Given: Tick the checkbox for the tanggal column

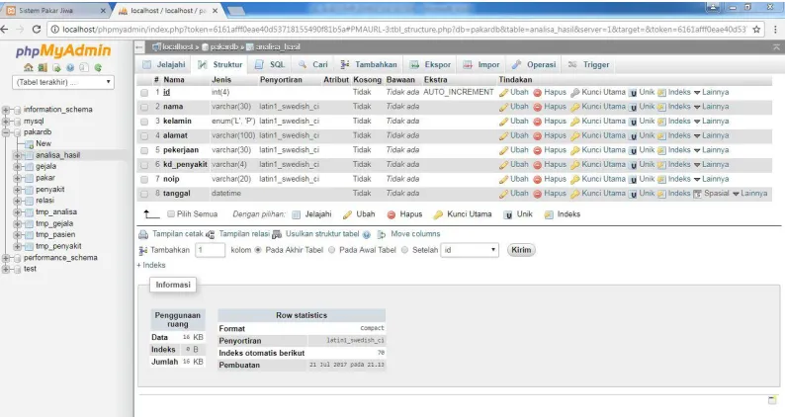Looking at the screenshot, I should [144, 194].
